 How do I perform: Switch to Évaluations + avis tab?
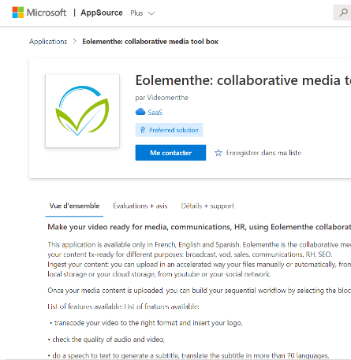[x=140, y=206]
